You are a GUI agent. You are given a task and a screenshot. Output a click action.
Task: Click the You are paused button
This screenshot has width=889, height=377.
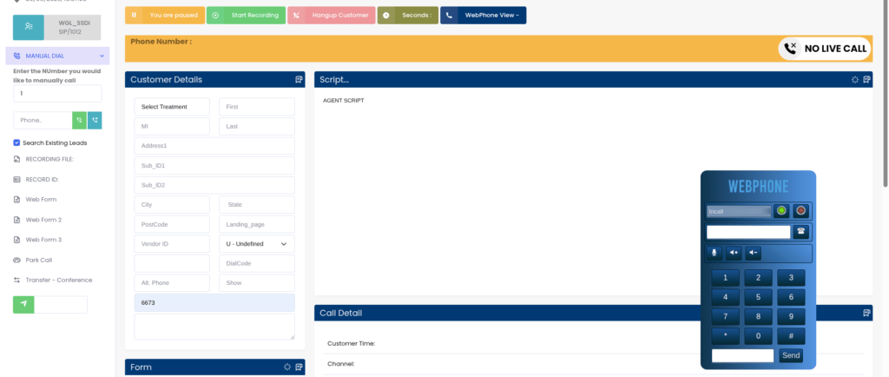[x=165, y=16]
